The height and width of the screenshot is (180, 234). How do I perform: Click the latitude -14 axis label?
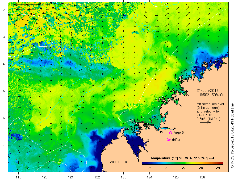[x=3, y=64]
